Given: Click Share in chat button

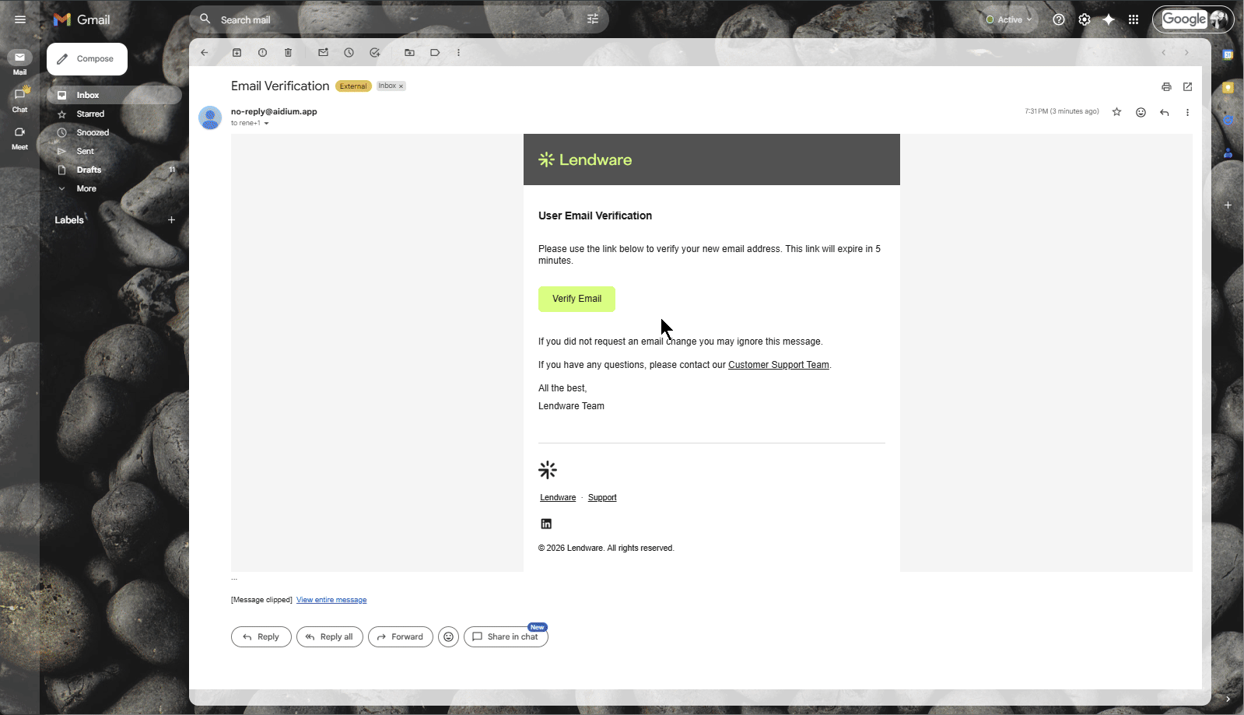Looking at the screenshot, I should pos(506,636).
